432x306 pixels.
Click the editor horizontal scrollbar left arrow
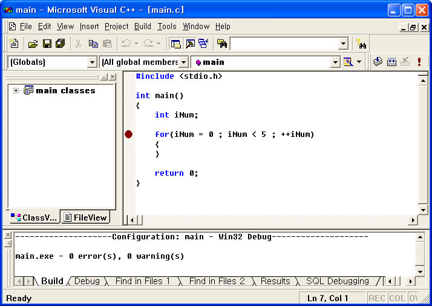(132, 220)
